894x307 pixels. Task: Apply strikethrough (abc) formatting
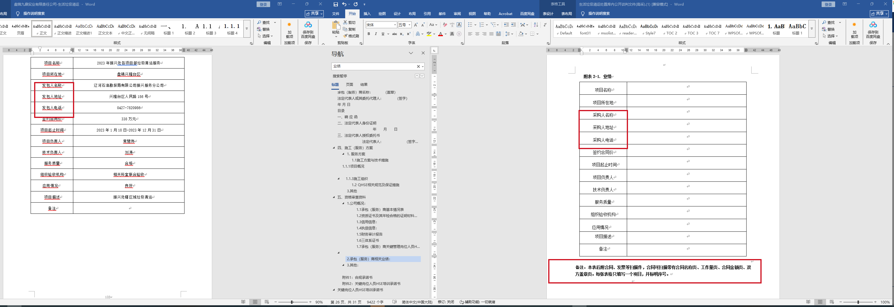394,34
